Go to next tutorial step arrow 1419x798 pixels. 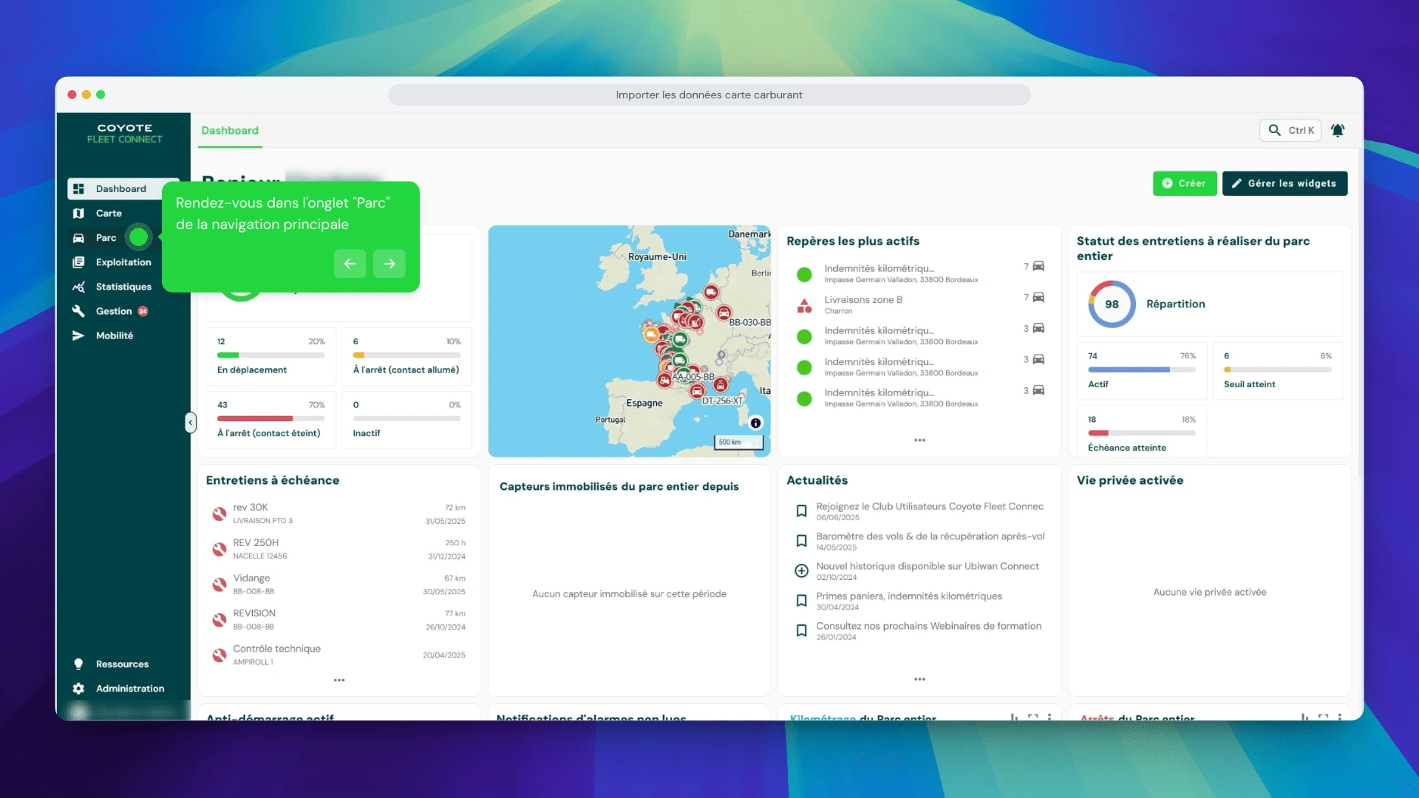tap(389, 264)
